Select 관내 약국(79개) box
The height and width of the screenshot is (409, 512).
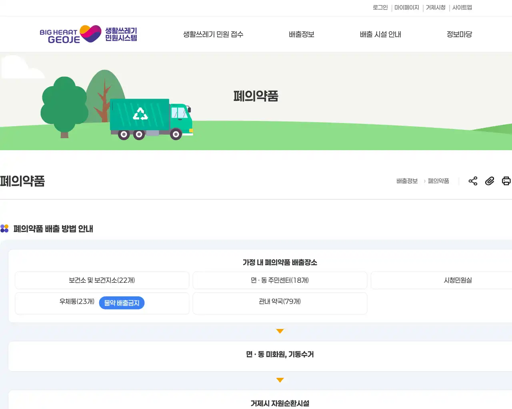[280, 303]
